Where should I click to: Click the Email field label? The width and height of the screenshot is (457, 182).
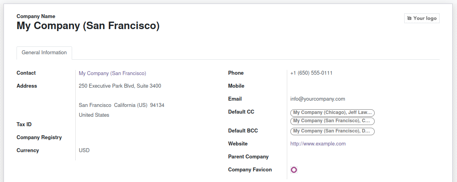pos(235,99)
